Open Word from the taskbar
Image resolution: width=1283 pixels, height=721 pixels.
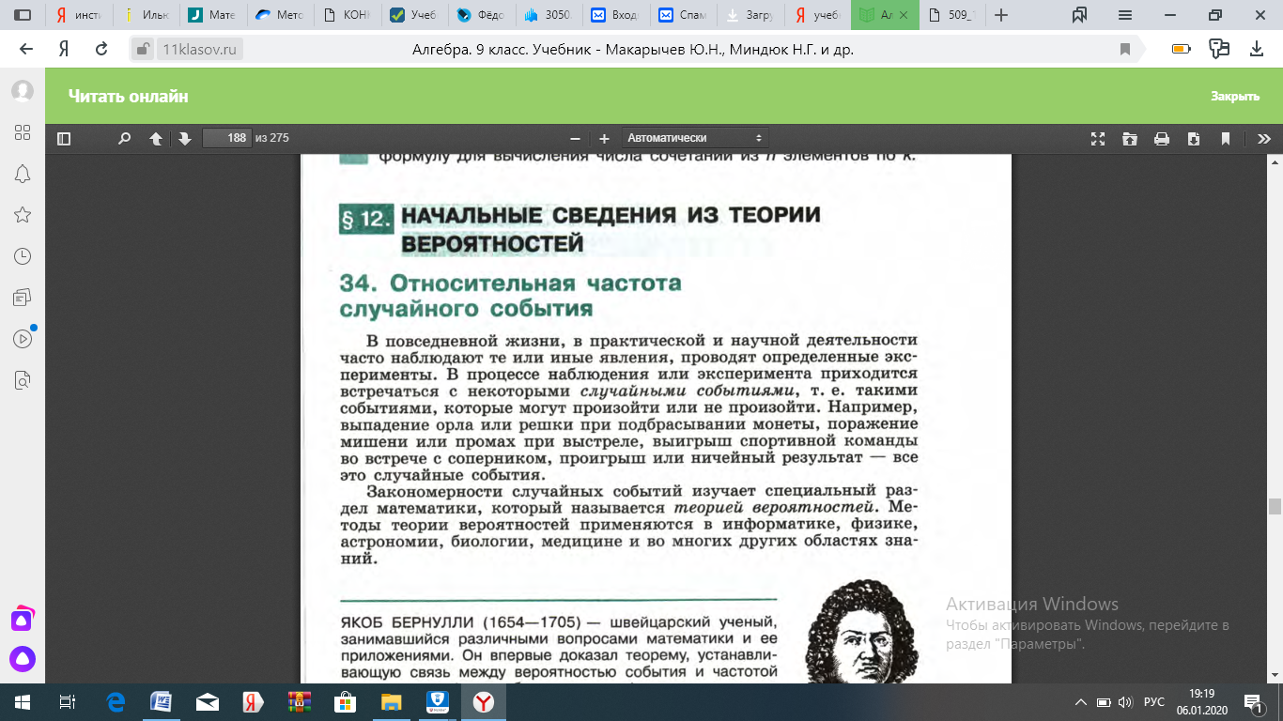click(x=162, y=702)
